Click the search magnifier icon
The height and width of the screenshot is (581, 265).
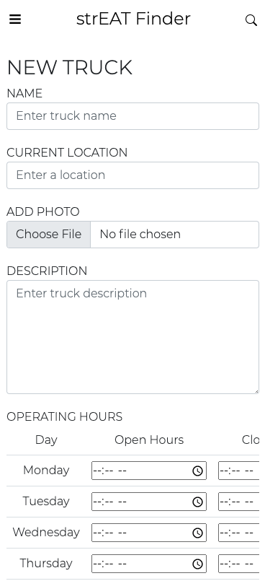coord(251,20)
